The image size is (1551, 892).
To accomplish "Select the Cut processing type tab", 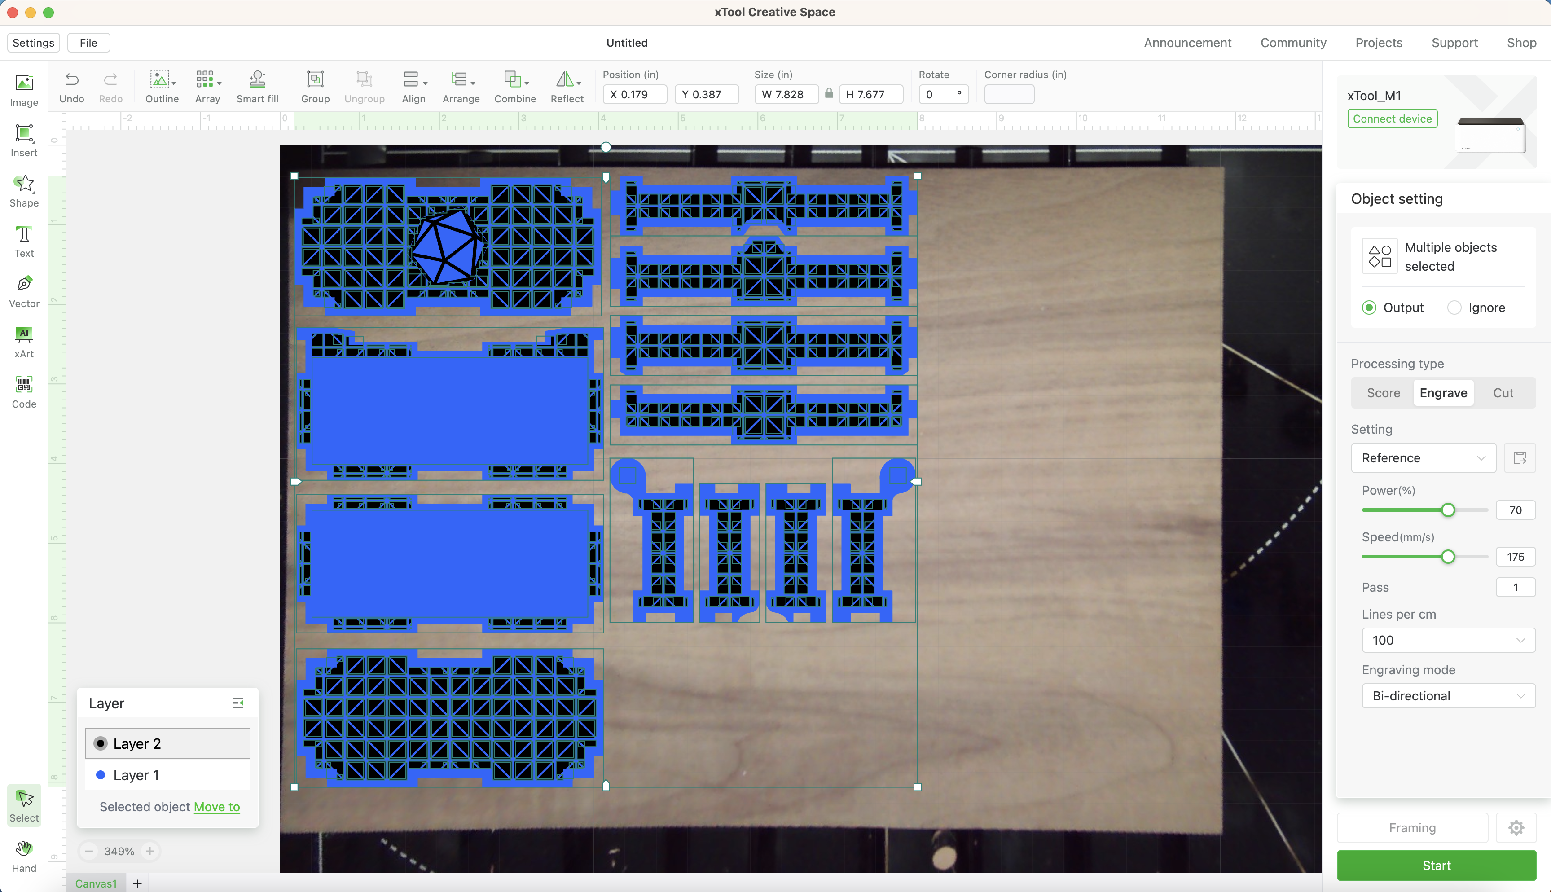I will [1503, 392].
